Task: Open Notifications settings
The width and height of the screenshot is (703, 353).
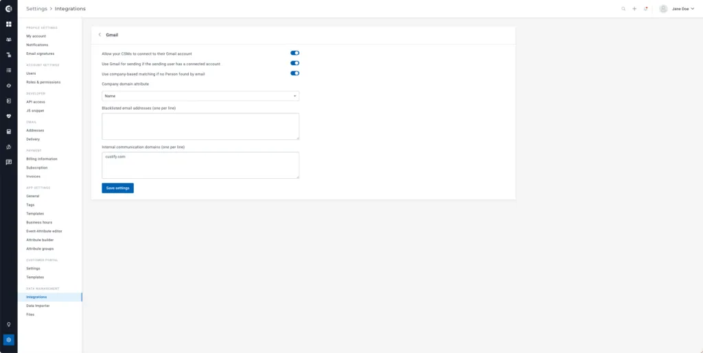Action: tap(37, 45)
